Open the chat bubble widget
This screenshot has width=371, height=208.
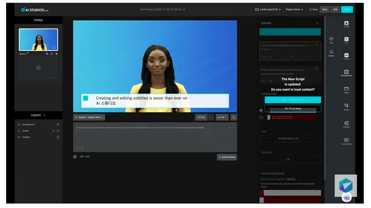(346, 197)
